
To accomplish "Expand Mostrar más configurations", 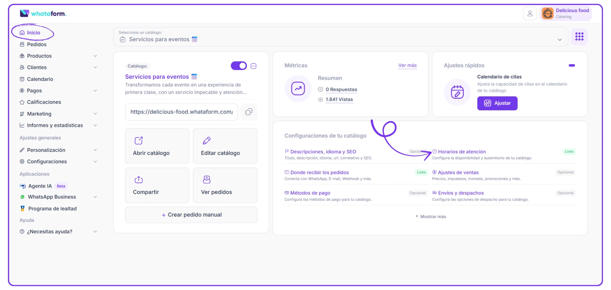I will 431,217.
